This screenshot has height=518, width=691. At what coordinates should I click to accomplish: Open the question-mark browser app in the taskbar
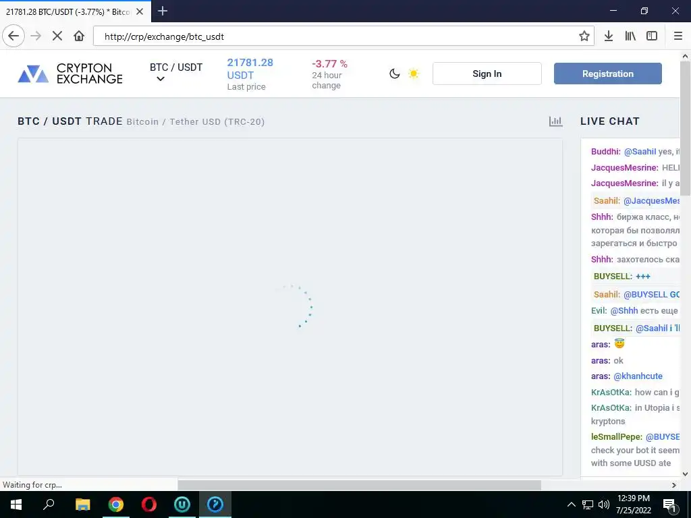pyautogui.click(x=215, y=505)
